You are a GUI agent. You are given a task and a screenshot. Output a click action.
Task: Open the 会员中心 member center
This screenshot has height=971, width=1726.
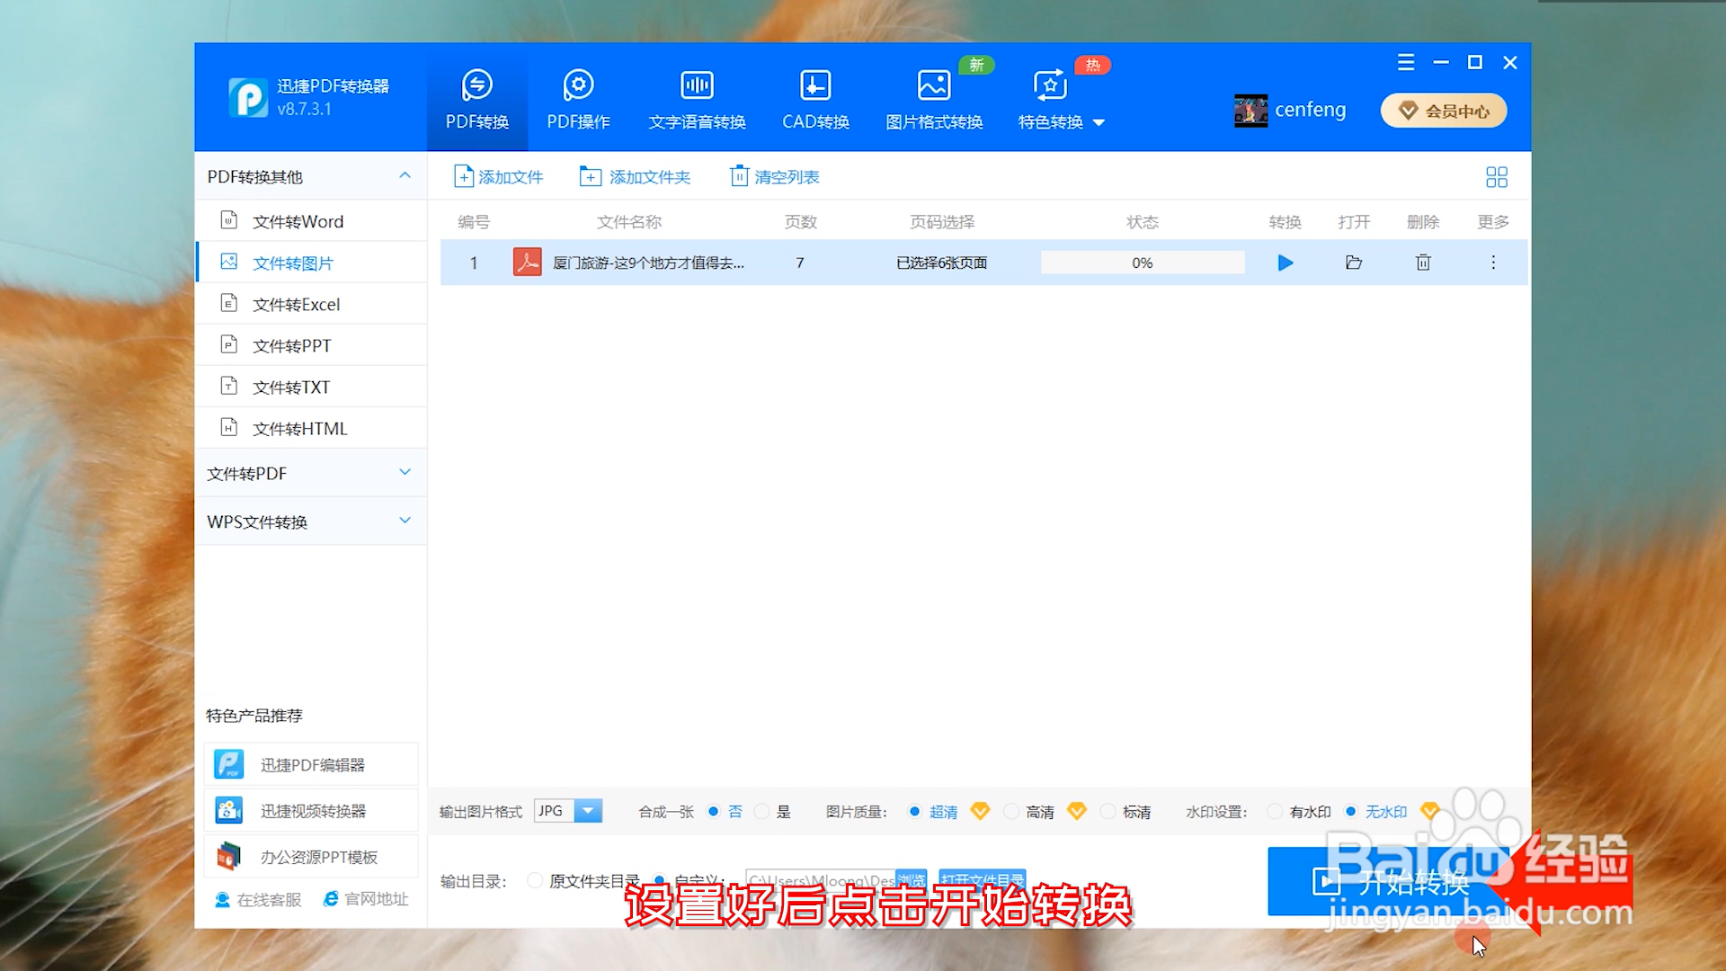(1444, 111)
